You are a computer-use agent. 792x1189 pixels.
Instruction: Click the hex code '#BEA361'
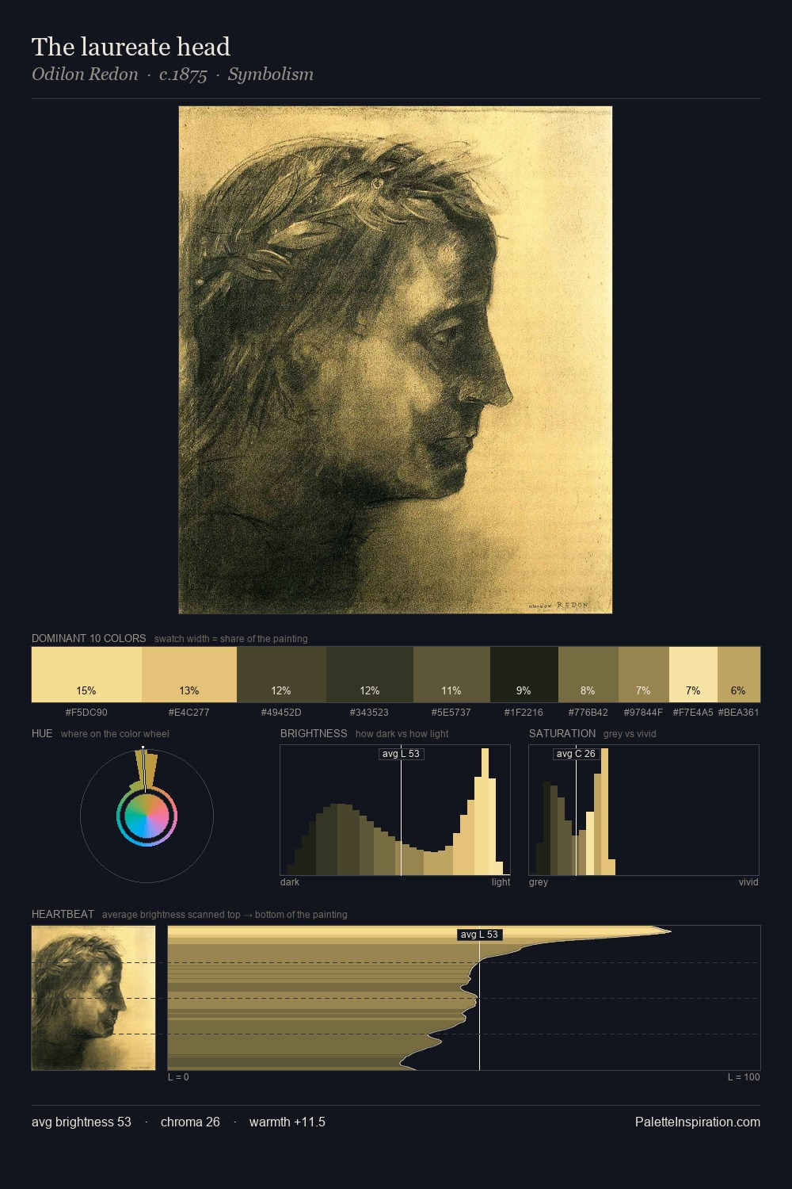[739, 713]
